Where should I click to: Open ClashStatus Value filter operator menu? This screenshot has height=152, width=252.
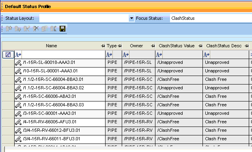pyautogui.click(x=159, y=55)
